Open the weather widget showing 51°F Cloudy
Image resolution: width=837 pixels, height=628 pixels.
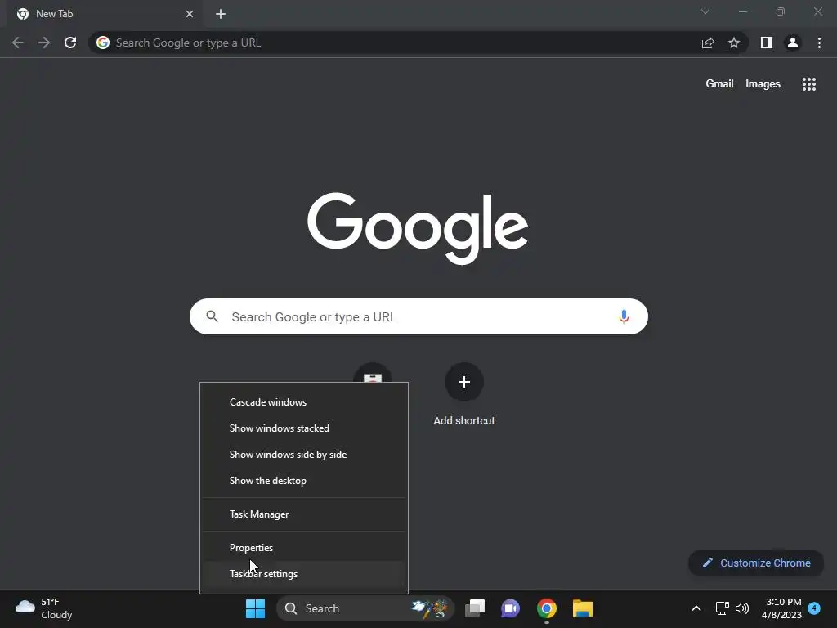(x=44, y=608)
